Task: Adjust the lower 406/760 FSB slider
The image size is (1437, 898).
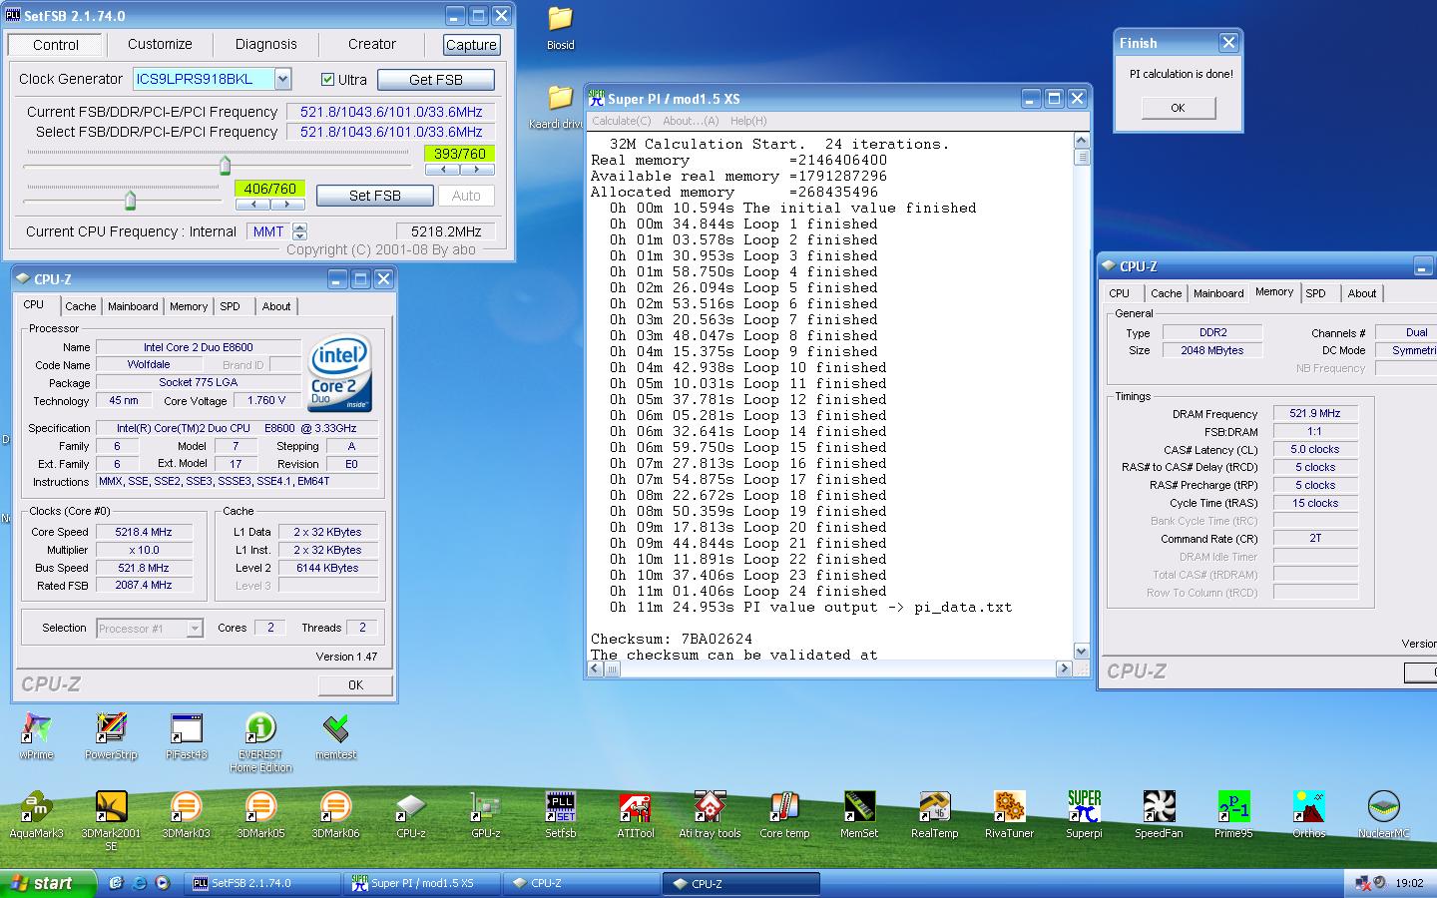Action: coord(130,201)
